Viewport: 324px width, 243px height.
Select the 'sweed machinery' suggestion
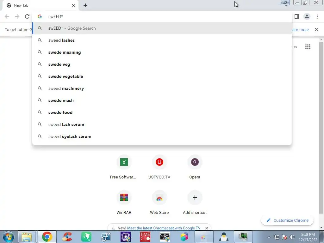pos(162,88)
